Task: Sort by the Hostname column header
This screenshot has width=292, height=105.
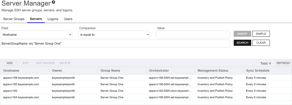Action: click(11, 70)
